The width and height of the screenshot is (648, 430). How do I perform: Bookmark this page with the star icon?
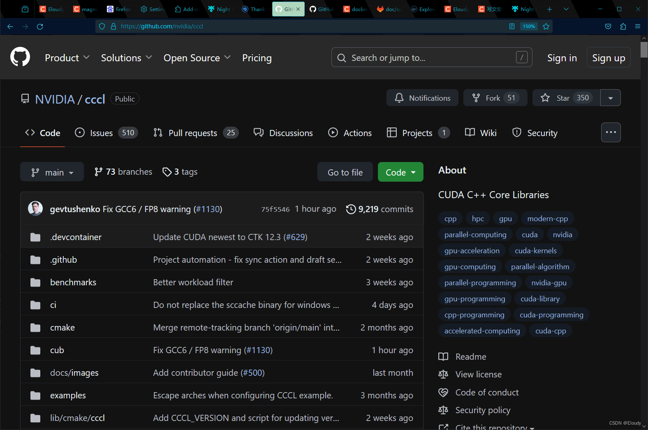(x=546, y=26)
